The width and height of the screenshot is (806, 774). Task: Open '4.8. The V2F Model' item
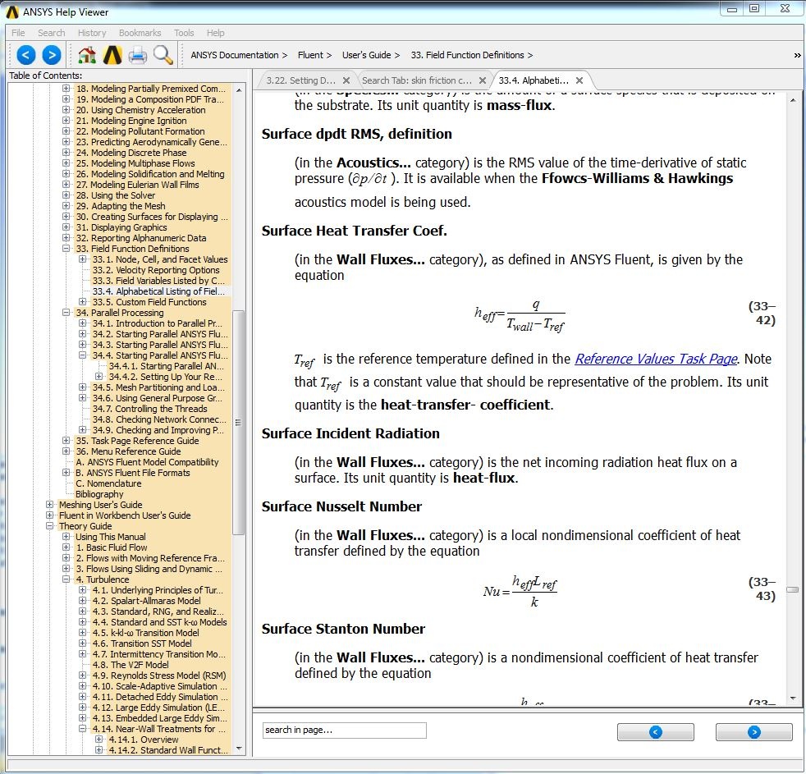[x=131, y=665]
